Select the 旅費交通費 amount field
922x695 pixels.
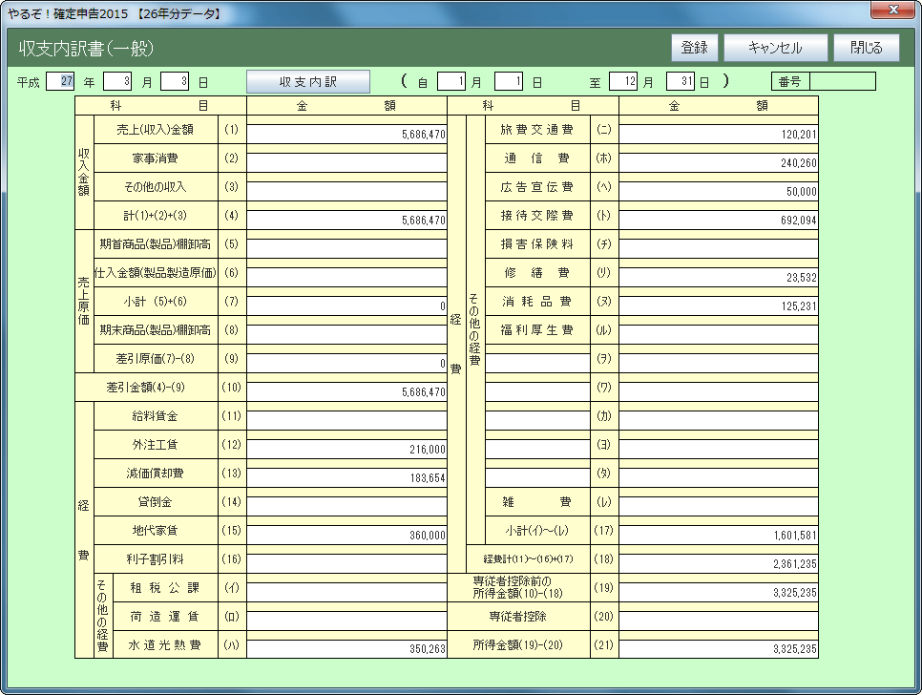(719, 134)
